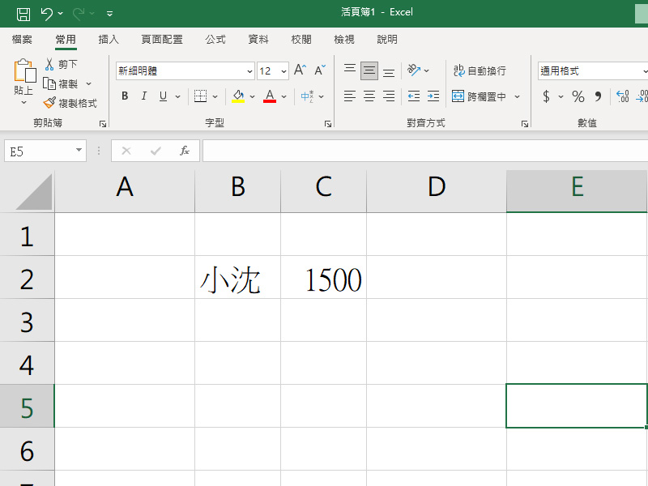Click the Format Painter brush icon

(49, 103)
